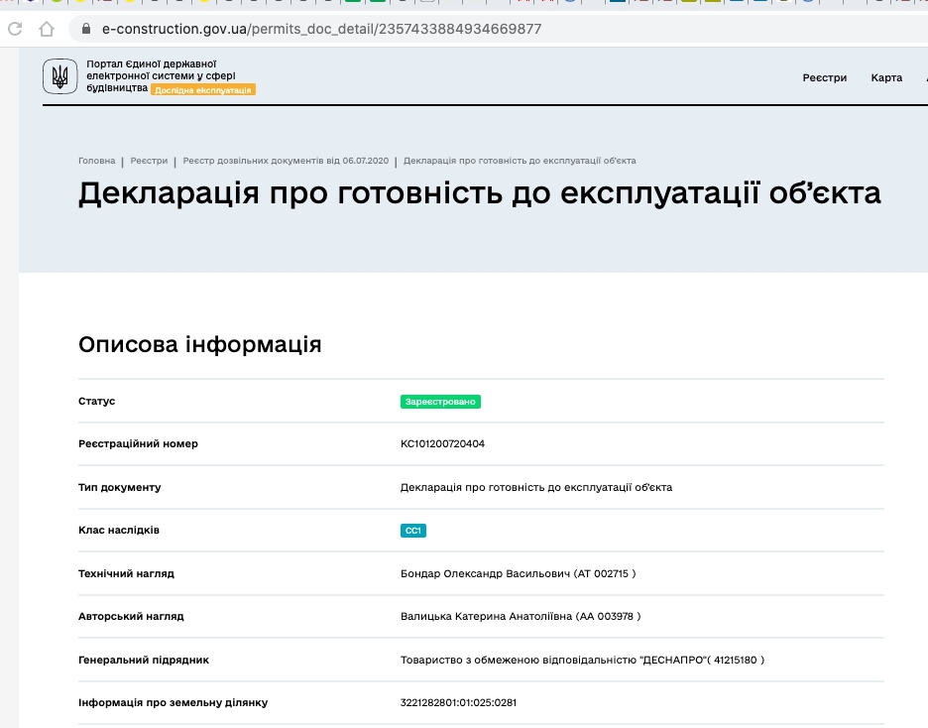The image size is (928, 728).
Task: Click the last breadcrumb Декларація про готовність
Action: pyautogui.click(x=520, y=161)
